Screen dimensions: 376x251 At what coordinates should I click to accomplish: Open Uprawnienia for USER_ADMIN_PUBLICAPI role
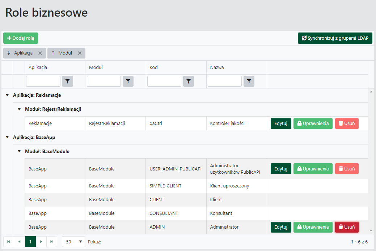[x=313, y=169]
